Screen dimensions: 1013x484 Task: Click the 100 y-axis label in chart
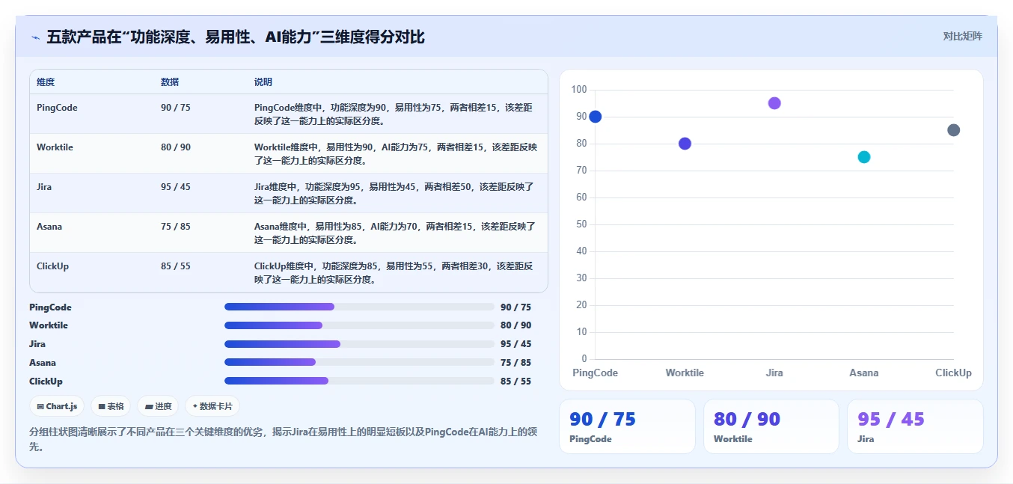579,90
